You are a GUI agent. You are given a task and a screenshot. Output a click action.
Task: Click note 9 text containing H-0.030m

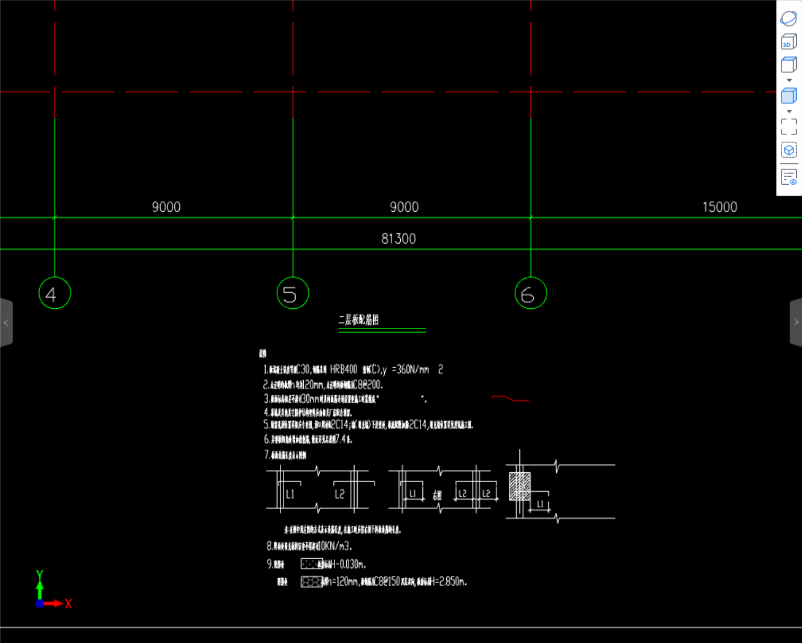pos(316,564)
